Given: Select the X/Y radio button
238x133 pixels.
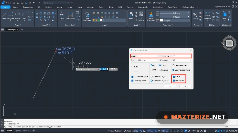Looking at the screenshot, I should tap(152, 65).
